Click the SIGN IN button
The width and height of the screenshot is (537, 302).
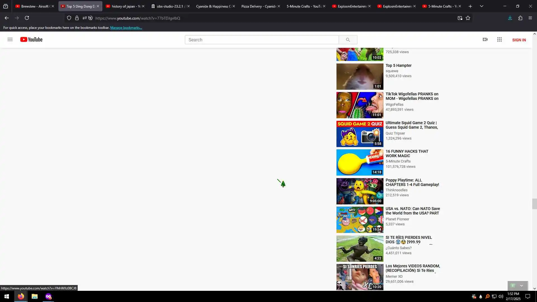519,40
